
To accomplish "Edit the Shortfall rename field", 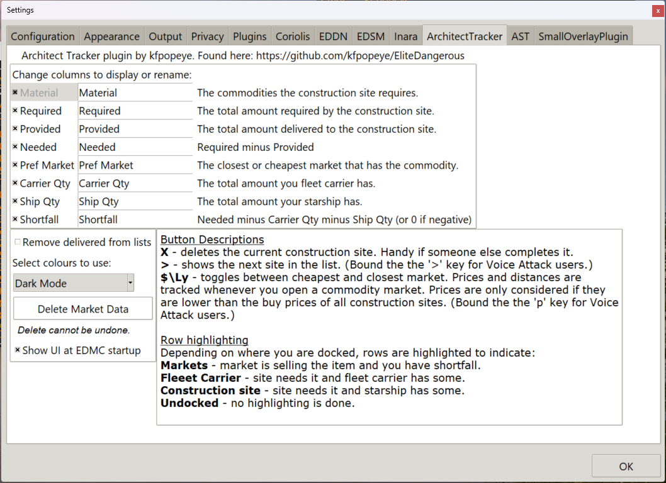I will coord(135,219).
